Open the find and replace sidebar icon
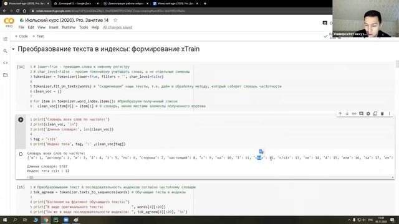This screenshot has width=399, height=224. click(5, 51)
